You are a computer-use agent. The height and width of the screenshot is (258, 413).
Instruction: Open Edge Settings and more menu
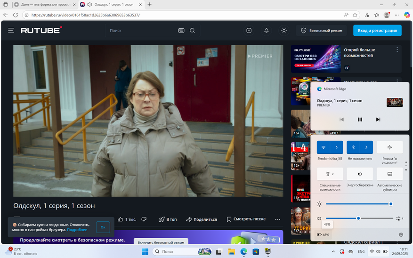[x=397, y=15]
